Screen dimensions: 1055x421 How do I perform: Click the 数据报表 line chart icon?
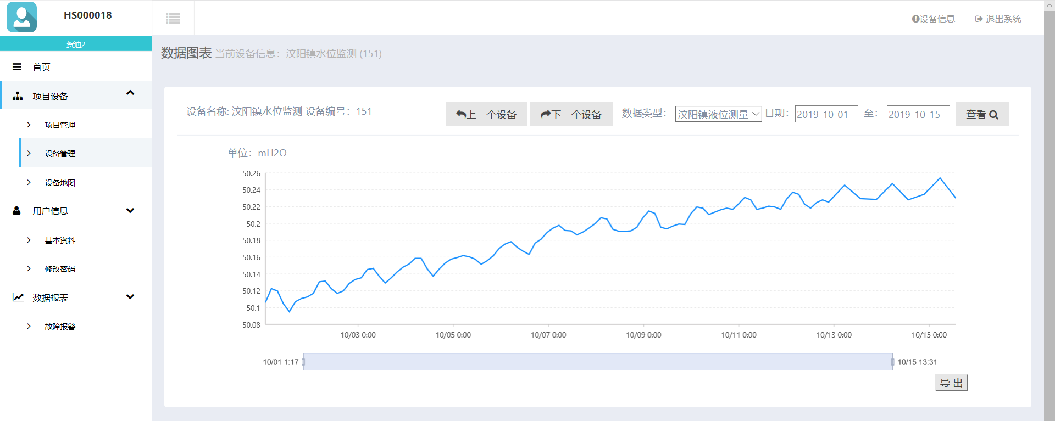pos(18,297)
